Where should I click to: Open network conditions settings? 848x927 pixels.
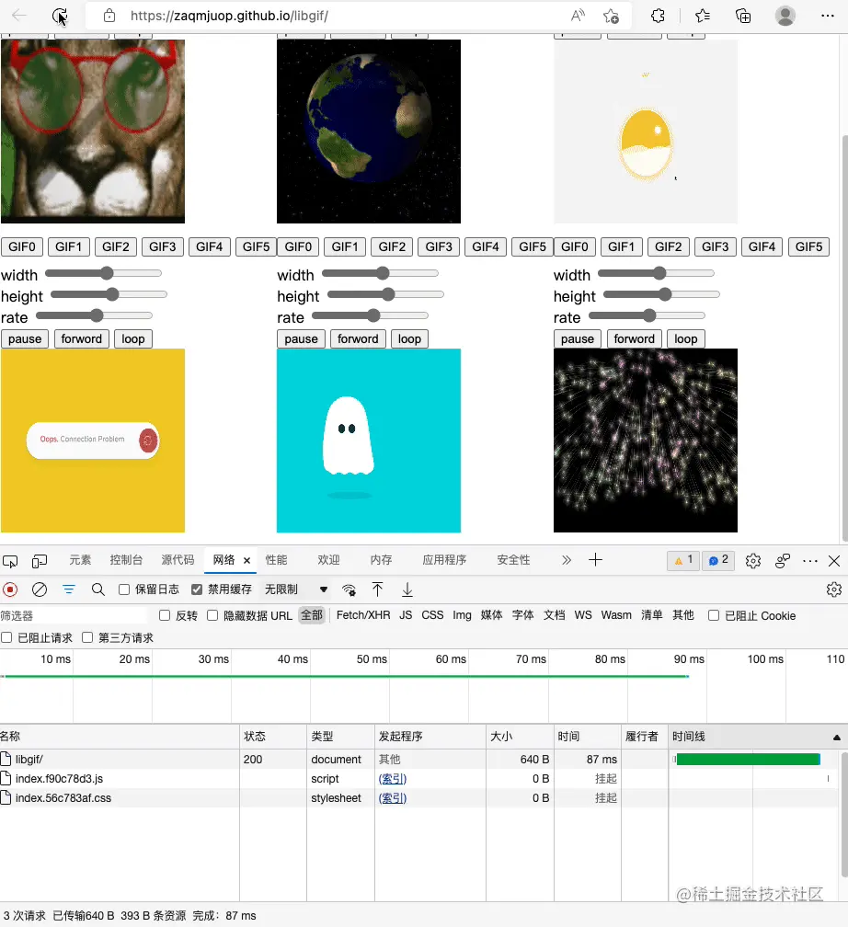point(350,589)
